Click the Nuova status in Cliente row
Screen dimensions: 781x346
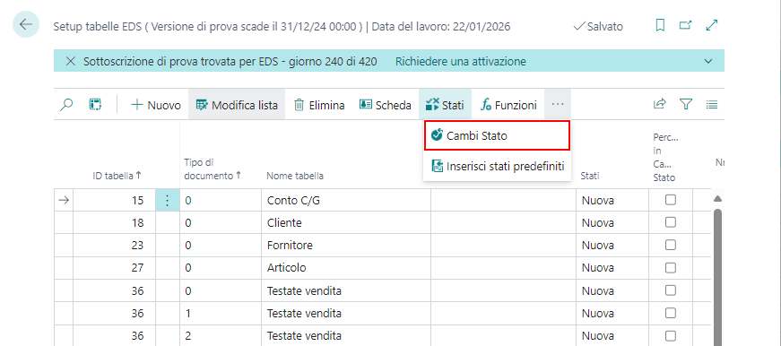click(612, 223)
